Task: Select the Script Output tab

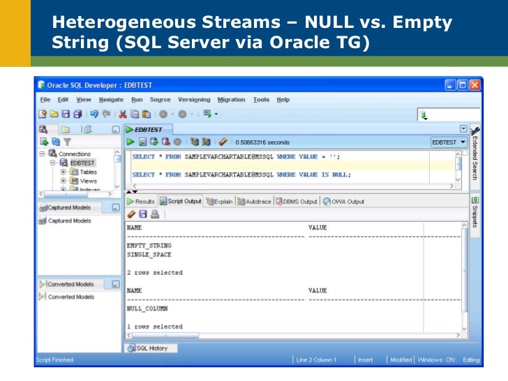Action: point(181,201)
